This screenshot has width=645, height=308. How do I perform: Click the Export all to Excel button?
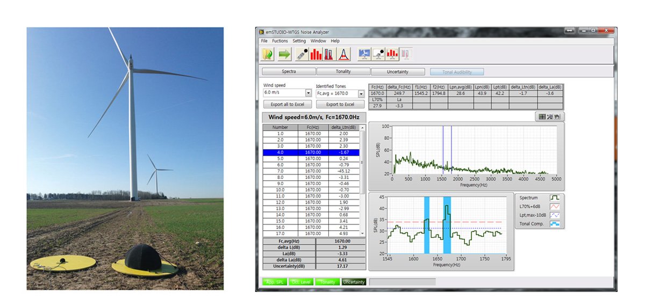[x=287, y=104]
